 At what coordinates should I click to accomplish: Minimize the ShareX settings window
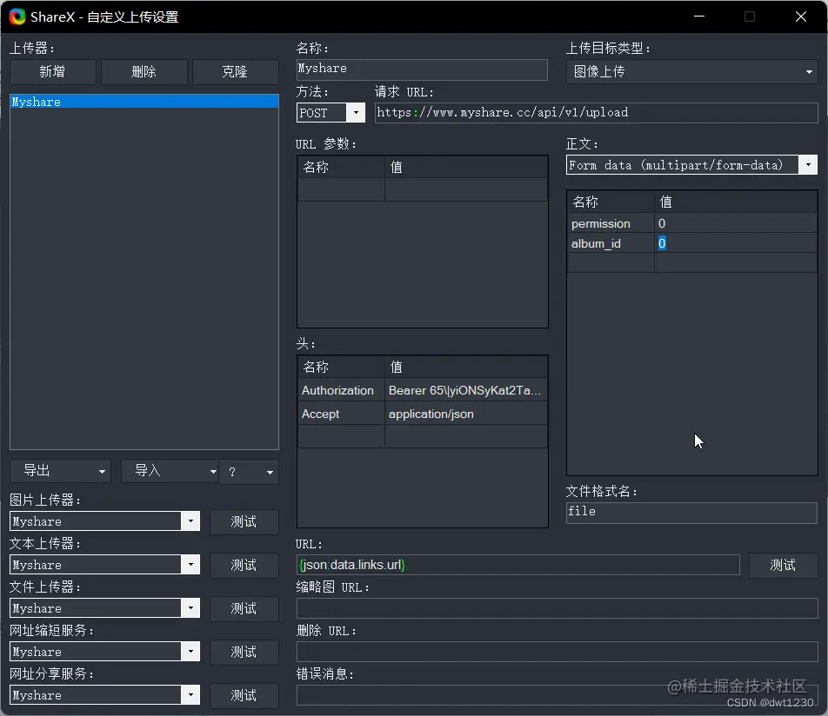click(699, 17)
